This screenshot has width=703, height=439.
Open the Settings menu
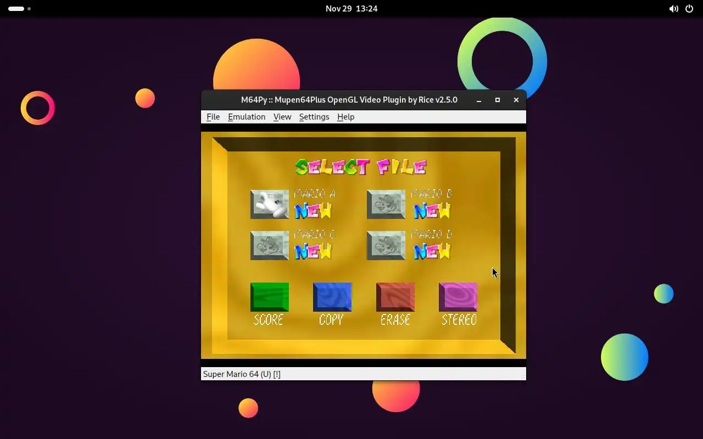point(314,117)
